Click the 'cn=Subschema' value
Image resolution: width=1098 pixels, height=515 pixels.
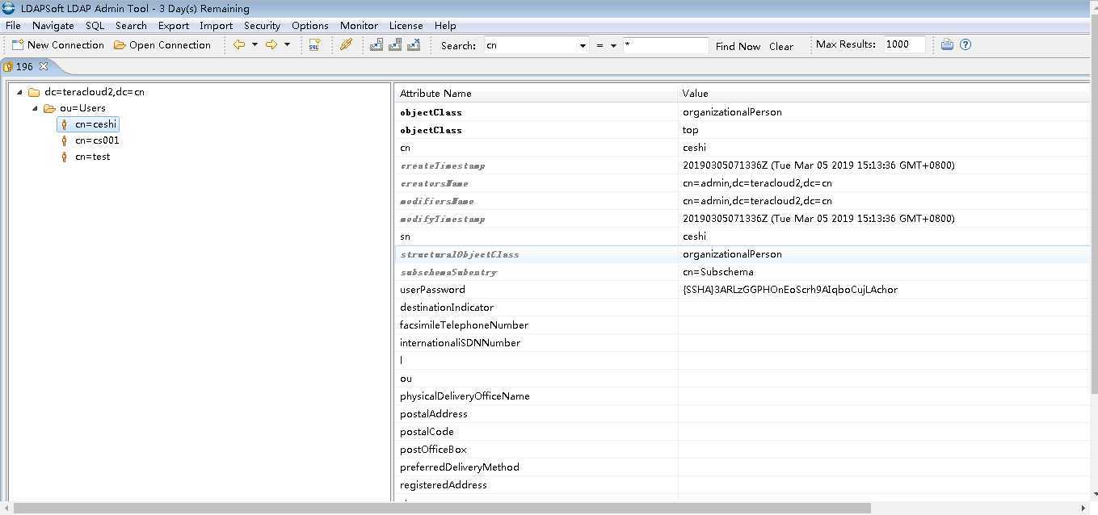(x=717, y=272)
